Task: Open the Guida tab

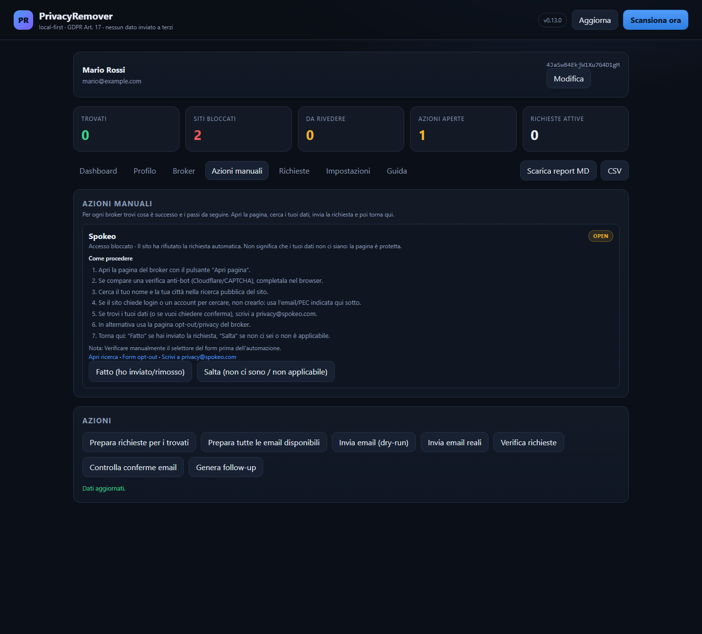Action: pos(397,171)
